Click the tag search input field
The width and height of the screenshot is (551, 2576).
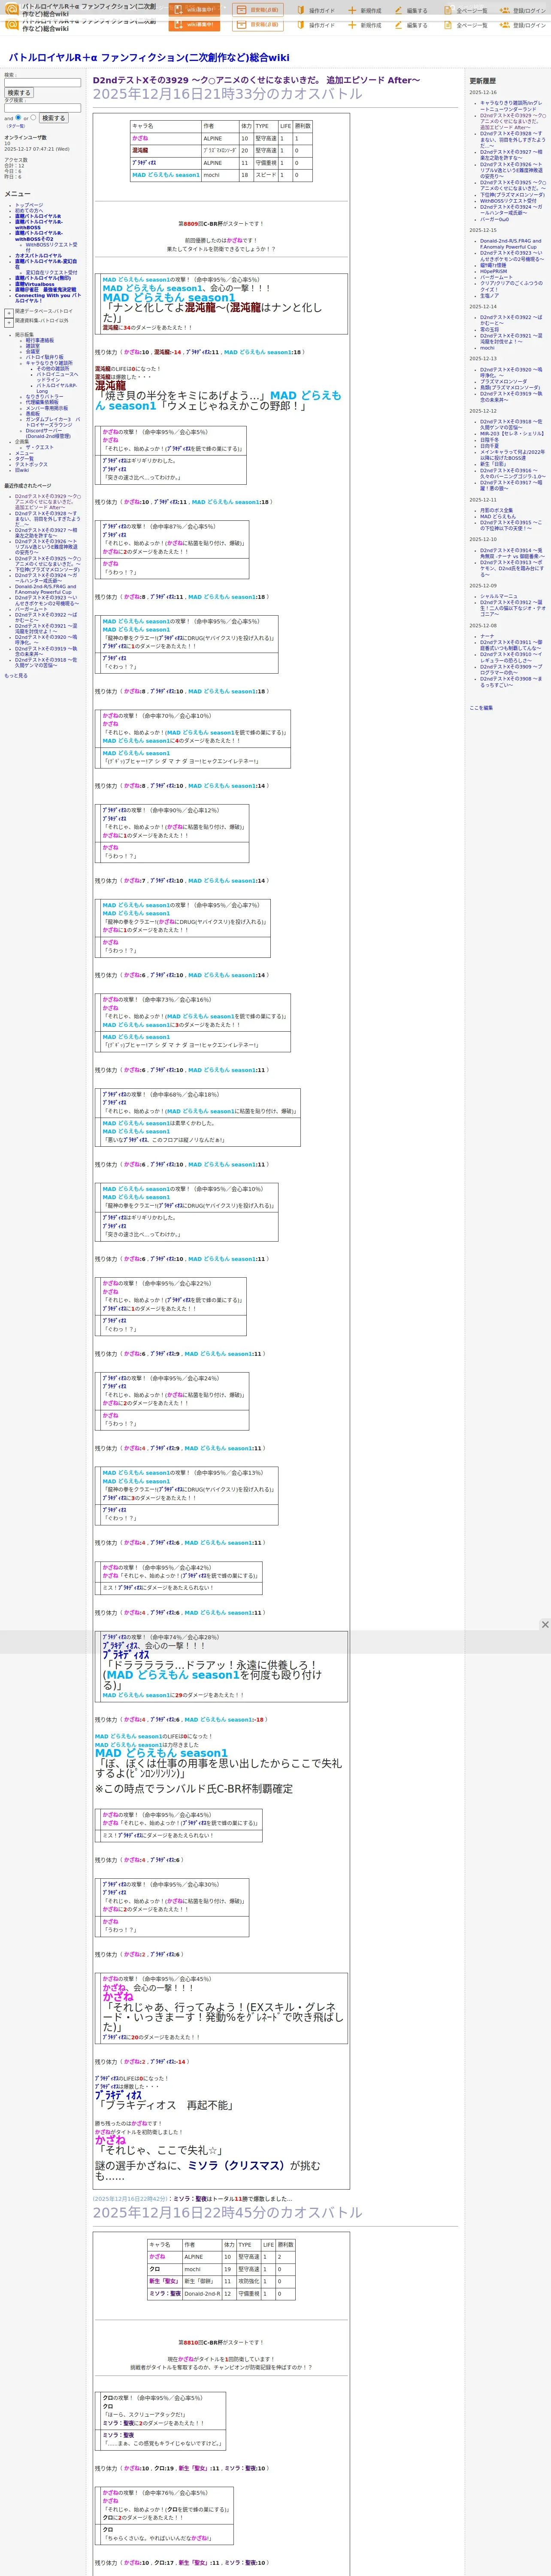(x=42, y=108)
